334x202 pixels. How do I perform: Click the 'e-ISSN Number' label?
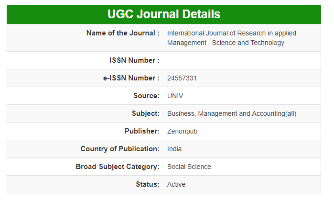pyautogui.click(x=131, y=78)
